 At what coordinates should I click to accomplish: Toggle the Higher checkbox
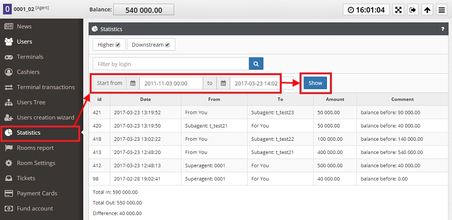pos(117,45)
